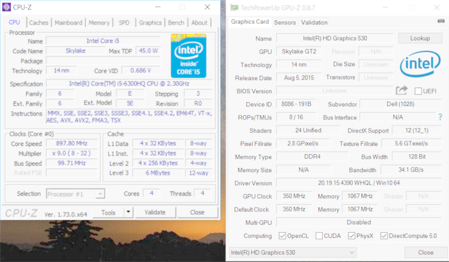449x262 pixels.
Task: Switch to the Sensors tab
Action: (x=285, y=22)
